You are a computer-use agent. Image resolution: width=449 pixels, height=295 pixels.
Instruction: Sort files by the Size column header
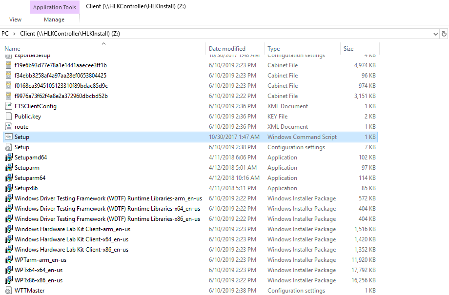(x=348, y=49)
